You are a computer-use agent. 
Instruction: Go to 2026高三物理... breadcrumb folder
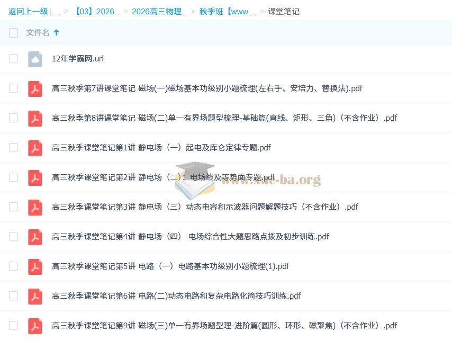tap(159, 11)
